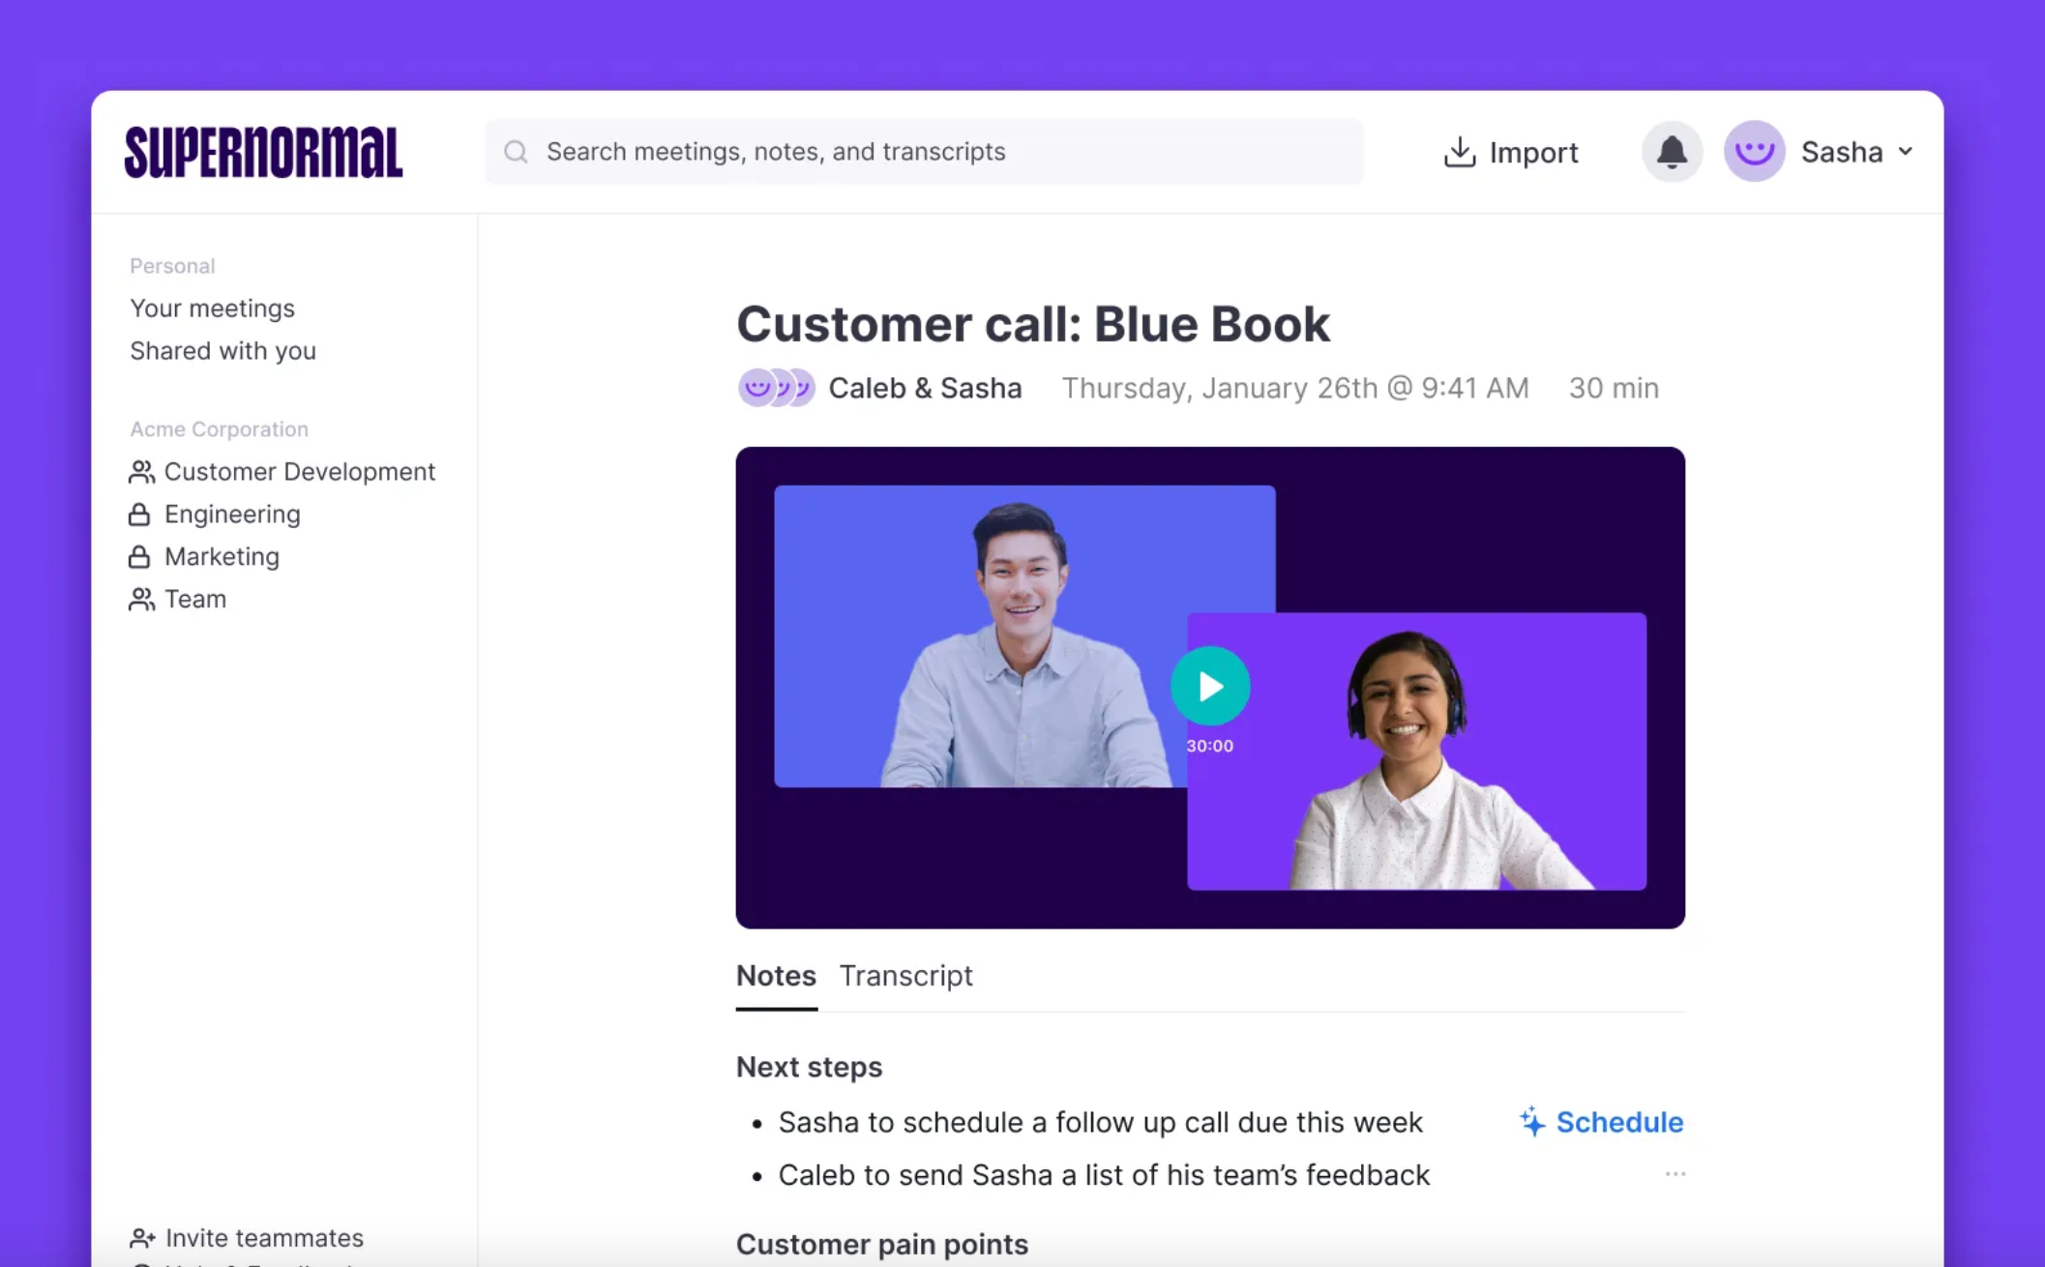Play the meeting recording
Screen dimensions: 2045x1267
pyautogui.click(x=1209, y=686)
